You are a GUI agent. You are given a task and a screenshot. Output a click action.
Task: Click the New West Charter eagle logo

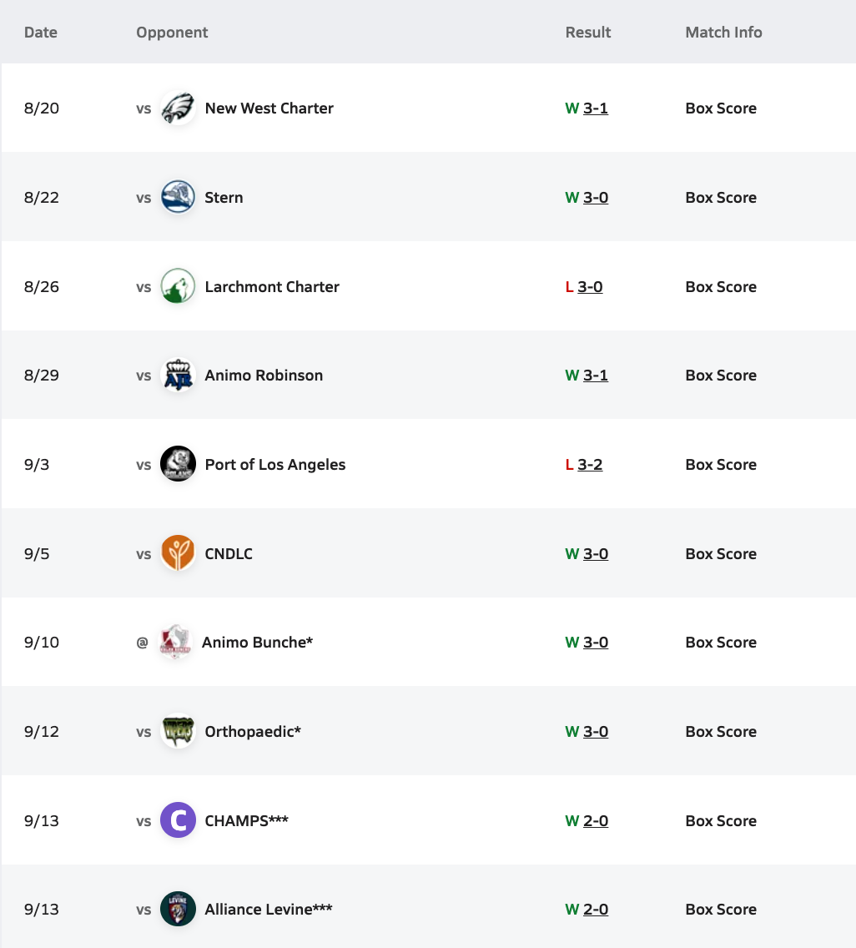coord(178,108)
